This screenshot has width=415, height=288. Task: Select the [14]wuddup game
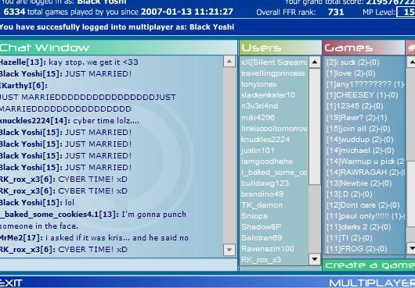[359, 140]
